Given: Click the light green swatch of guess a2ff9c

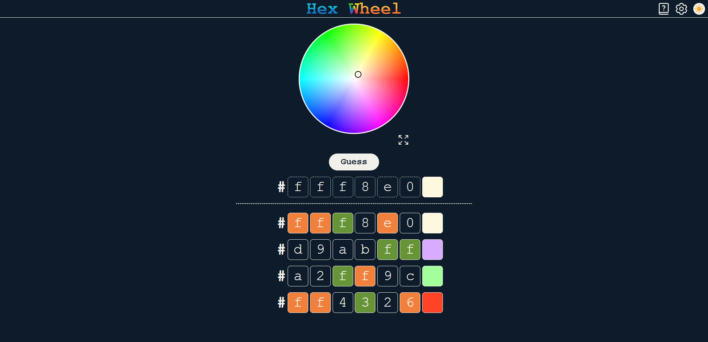Looking at the screenshot, I should tap(432, 276).
